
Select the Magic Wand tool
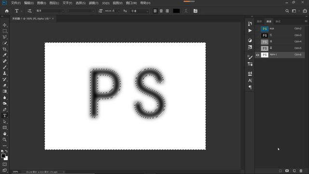pyautogui.click(x=4, y=43)
